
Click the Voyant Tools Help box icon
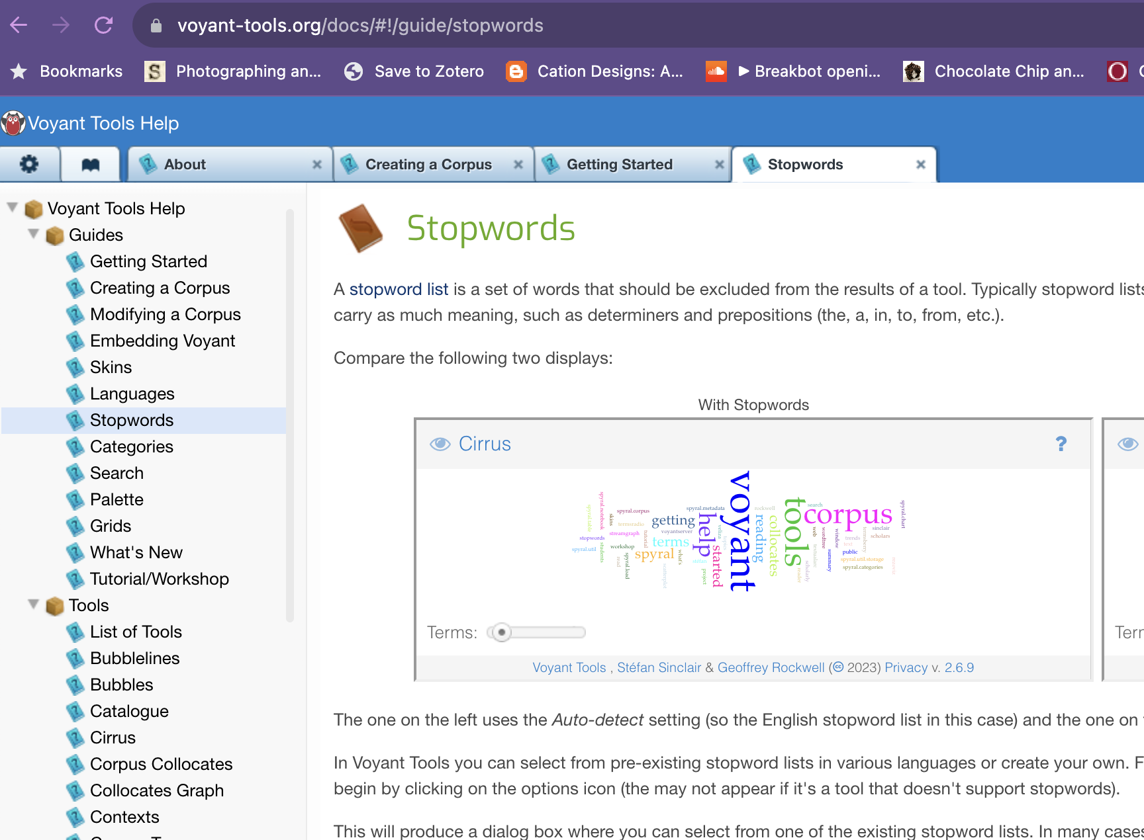34,209
